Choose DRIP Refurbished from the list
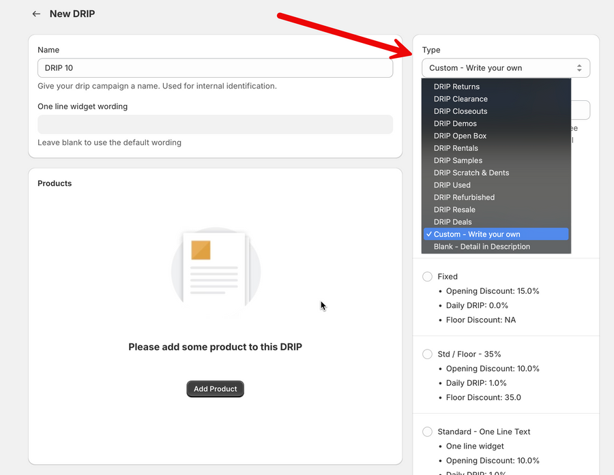The image size is (614, 475). [464, 197]
